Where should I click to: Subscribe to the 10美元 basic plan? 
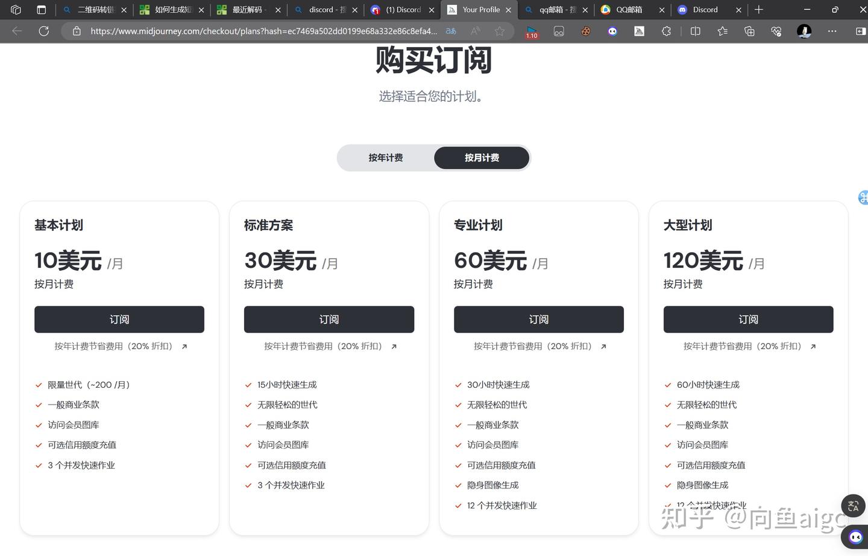[119, 320]
